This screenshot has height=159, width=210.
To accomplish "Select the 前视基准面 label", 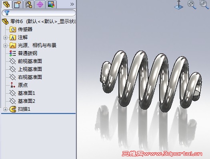I will (x=30, y=61).
